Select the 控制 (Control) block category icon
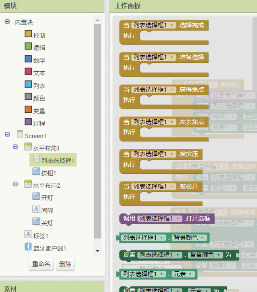This screenshot has height=292, width=257. tap(28, 34)
